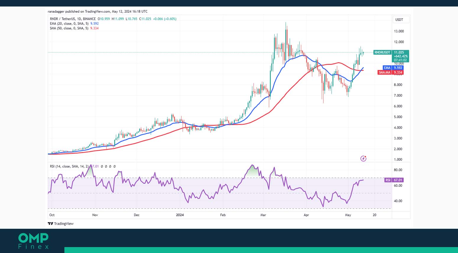Click the 3.000 price axis label
Image resolution: width=458 pixels, height=253 pixels.
coord(398,138)
